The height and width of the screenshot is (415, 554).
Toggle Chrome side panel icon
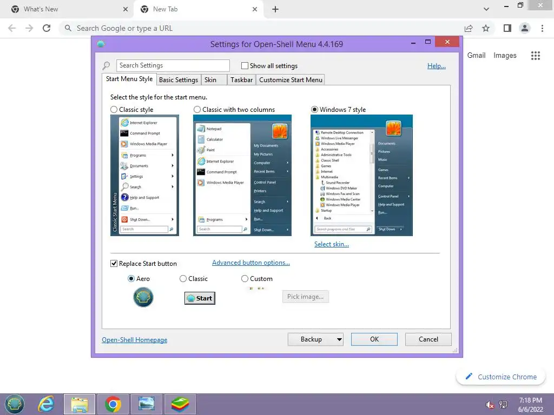coord(507,28)
